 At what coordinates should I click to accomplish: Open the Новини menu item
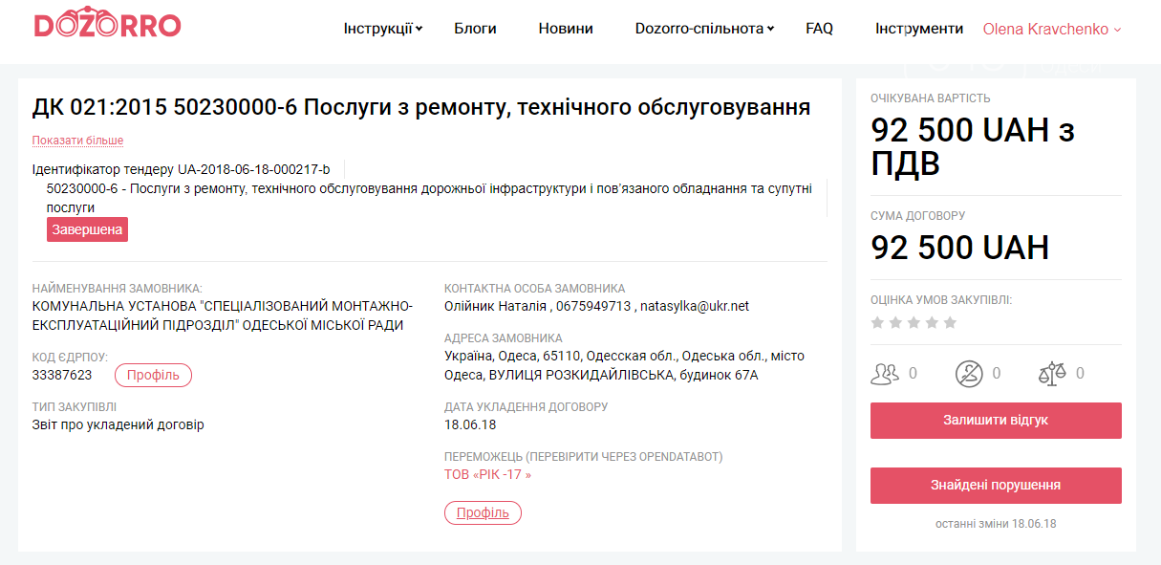tap(566, 29)
